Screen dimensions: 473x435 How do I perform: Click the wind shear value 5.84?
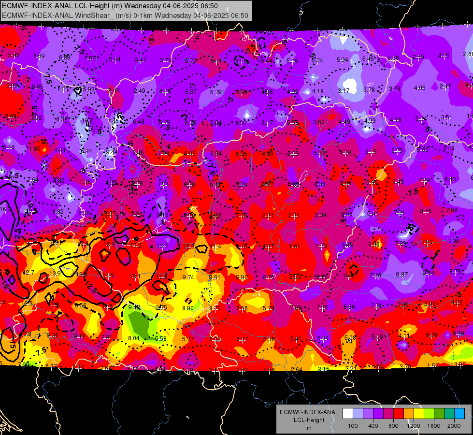323,338
